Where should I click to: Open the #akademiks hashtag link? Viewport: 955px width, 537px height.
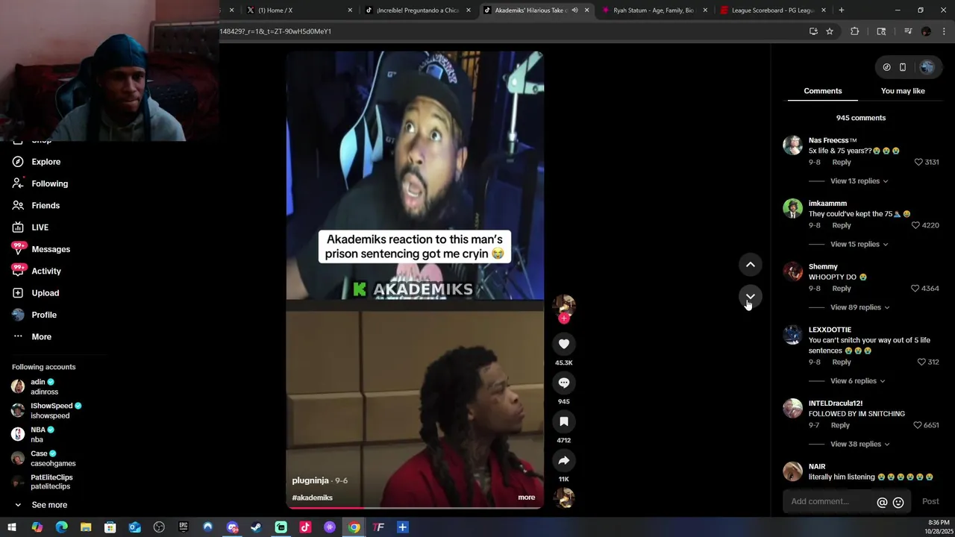tap(313, 497)
